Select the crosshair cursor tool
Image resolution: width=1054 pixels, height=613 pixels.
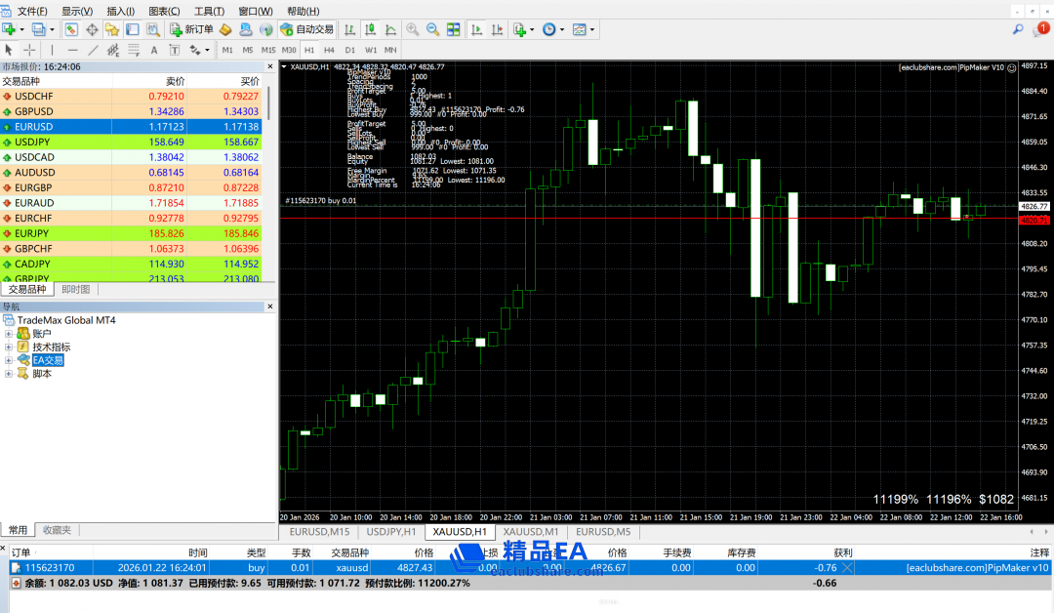[29, 50]
